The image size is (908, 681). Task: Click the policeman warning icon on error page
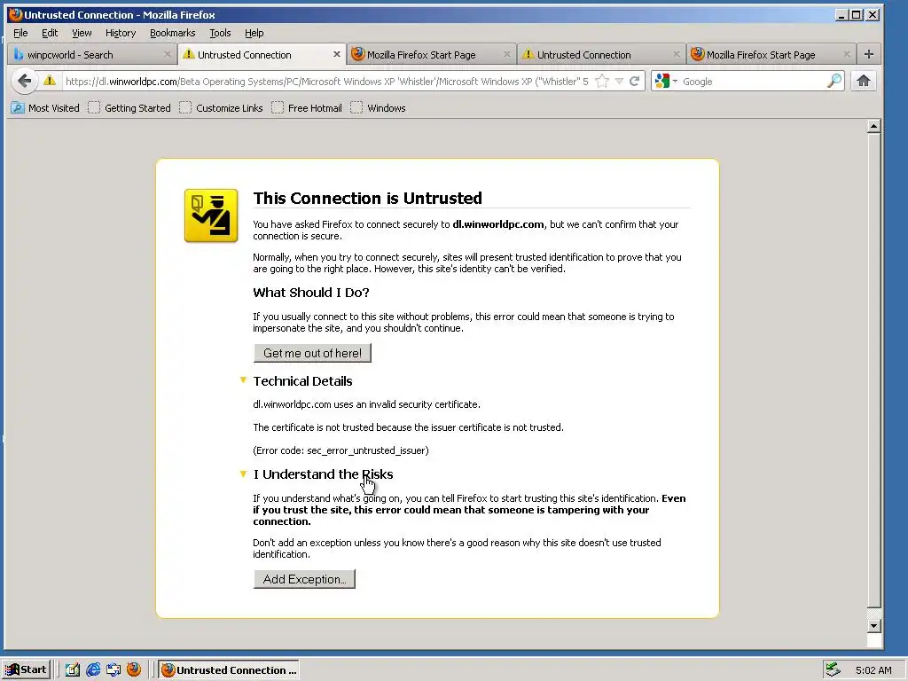coord(211,215)
